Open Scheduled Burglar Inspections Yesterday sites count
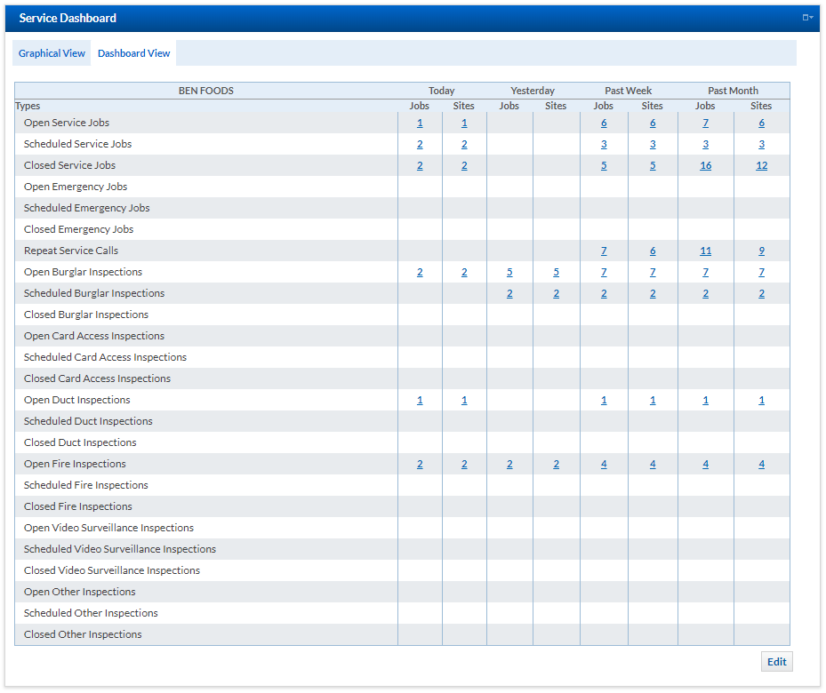 [556, 293]
